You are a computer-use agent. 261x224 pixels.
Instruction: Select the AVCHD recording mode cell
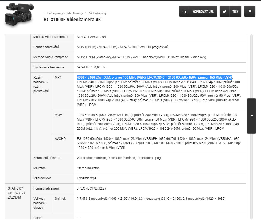click(x=60, y=139)
